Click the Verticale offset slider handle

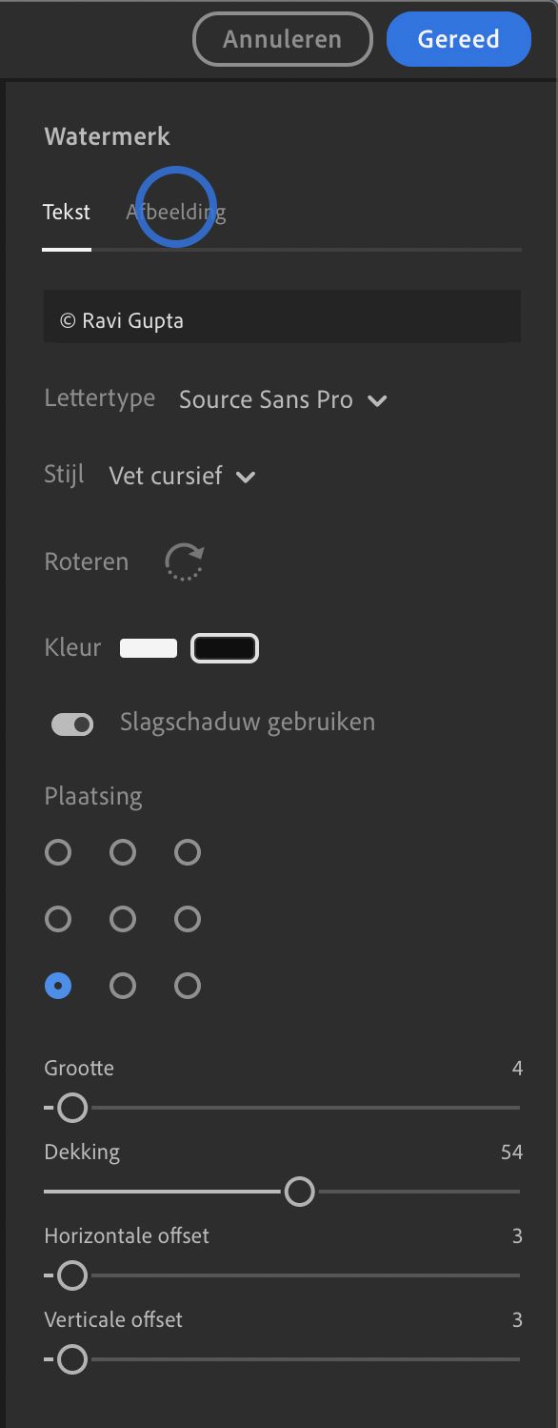70,1359
